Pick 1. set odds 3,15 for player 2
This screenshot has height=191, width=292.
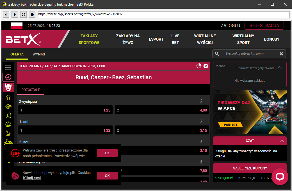(x=162, y=131)
